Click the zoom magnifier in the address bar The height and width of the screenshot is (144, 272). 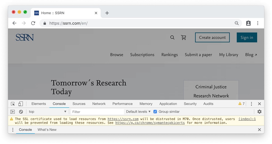tap(237, 23)
